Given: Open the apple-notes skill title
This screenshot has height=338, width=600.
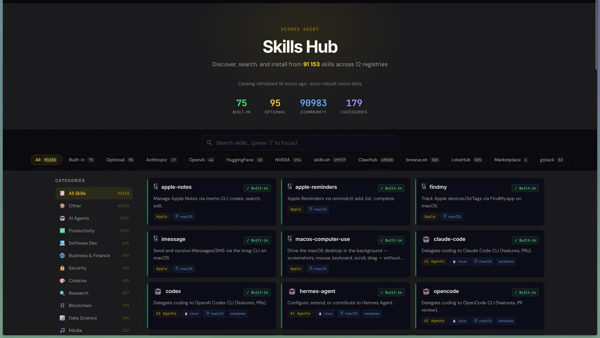Looking at the screenshot, I should 176,187.
